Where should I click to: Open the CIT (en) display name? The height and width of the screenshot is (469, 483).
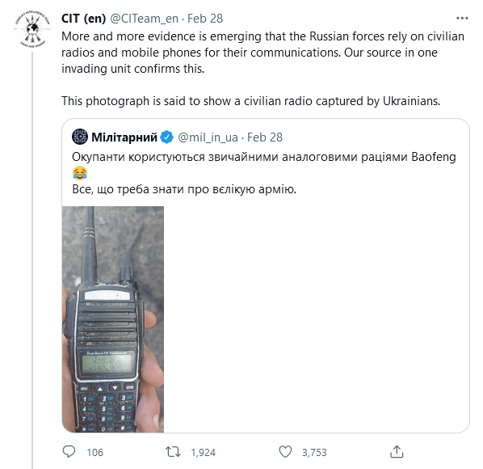tap(83, 19)
